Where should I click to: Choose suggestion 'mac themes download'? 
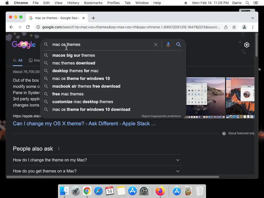[113, 63]
